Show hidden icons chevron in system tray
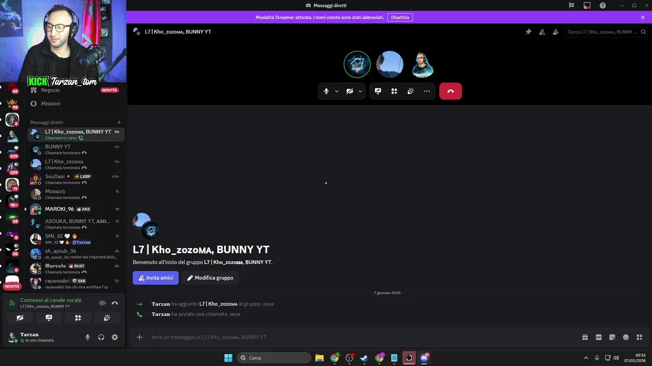This screenshot has width=652, height=366. [x=586, y=358]
